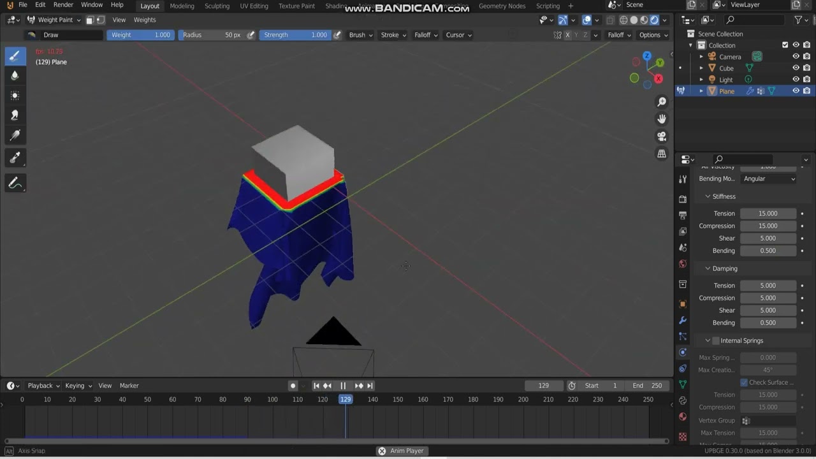Select the Sample Weight eyedropper tool
The width and height of the screenshot is (816, 459).
pyautogui.click(x=15, y=157)
